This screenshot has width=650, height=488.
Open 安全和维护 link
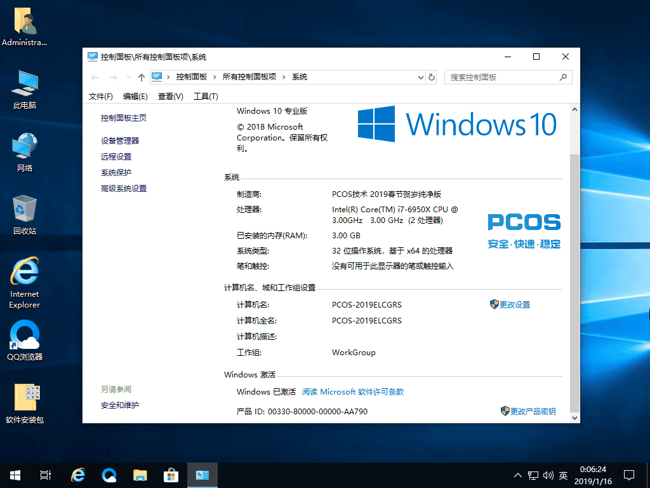click(x=120, y=405)
